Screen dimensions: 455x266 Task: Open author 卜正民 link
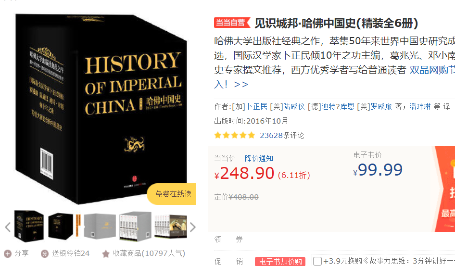click(257, 106)
